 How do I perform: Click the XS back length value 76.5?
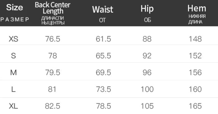[53, 39]
